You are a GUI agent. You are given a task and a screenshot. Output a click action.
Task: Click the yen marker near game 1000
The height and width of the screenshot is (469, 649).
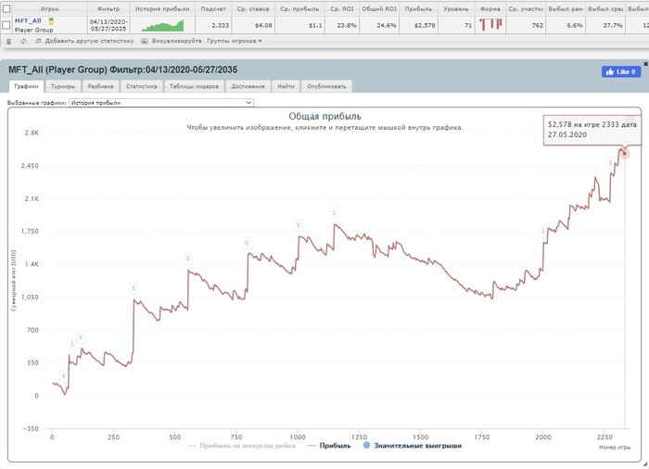click(x=299, y=225)
